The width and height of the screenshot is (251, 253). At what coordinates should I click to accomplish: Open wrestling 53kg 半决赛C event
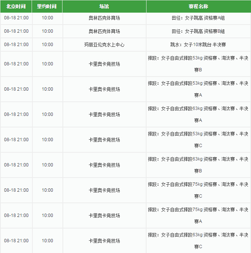(198, 140)
